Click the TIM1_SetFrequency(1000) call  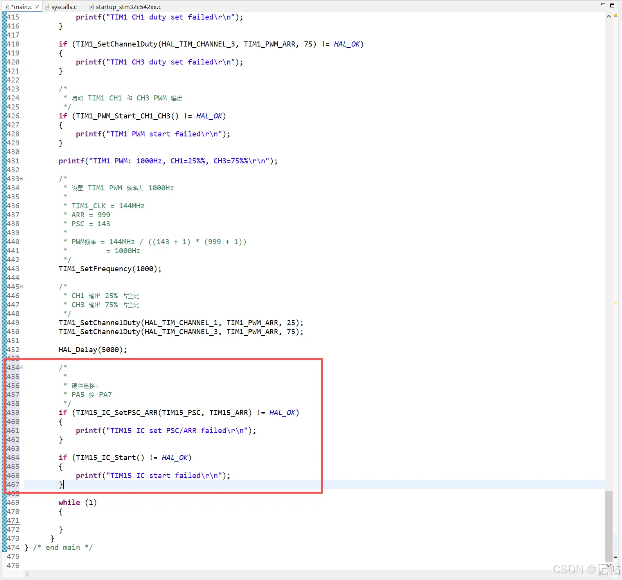click(x=110, y=269)
